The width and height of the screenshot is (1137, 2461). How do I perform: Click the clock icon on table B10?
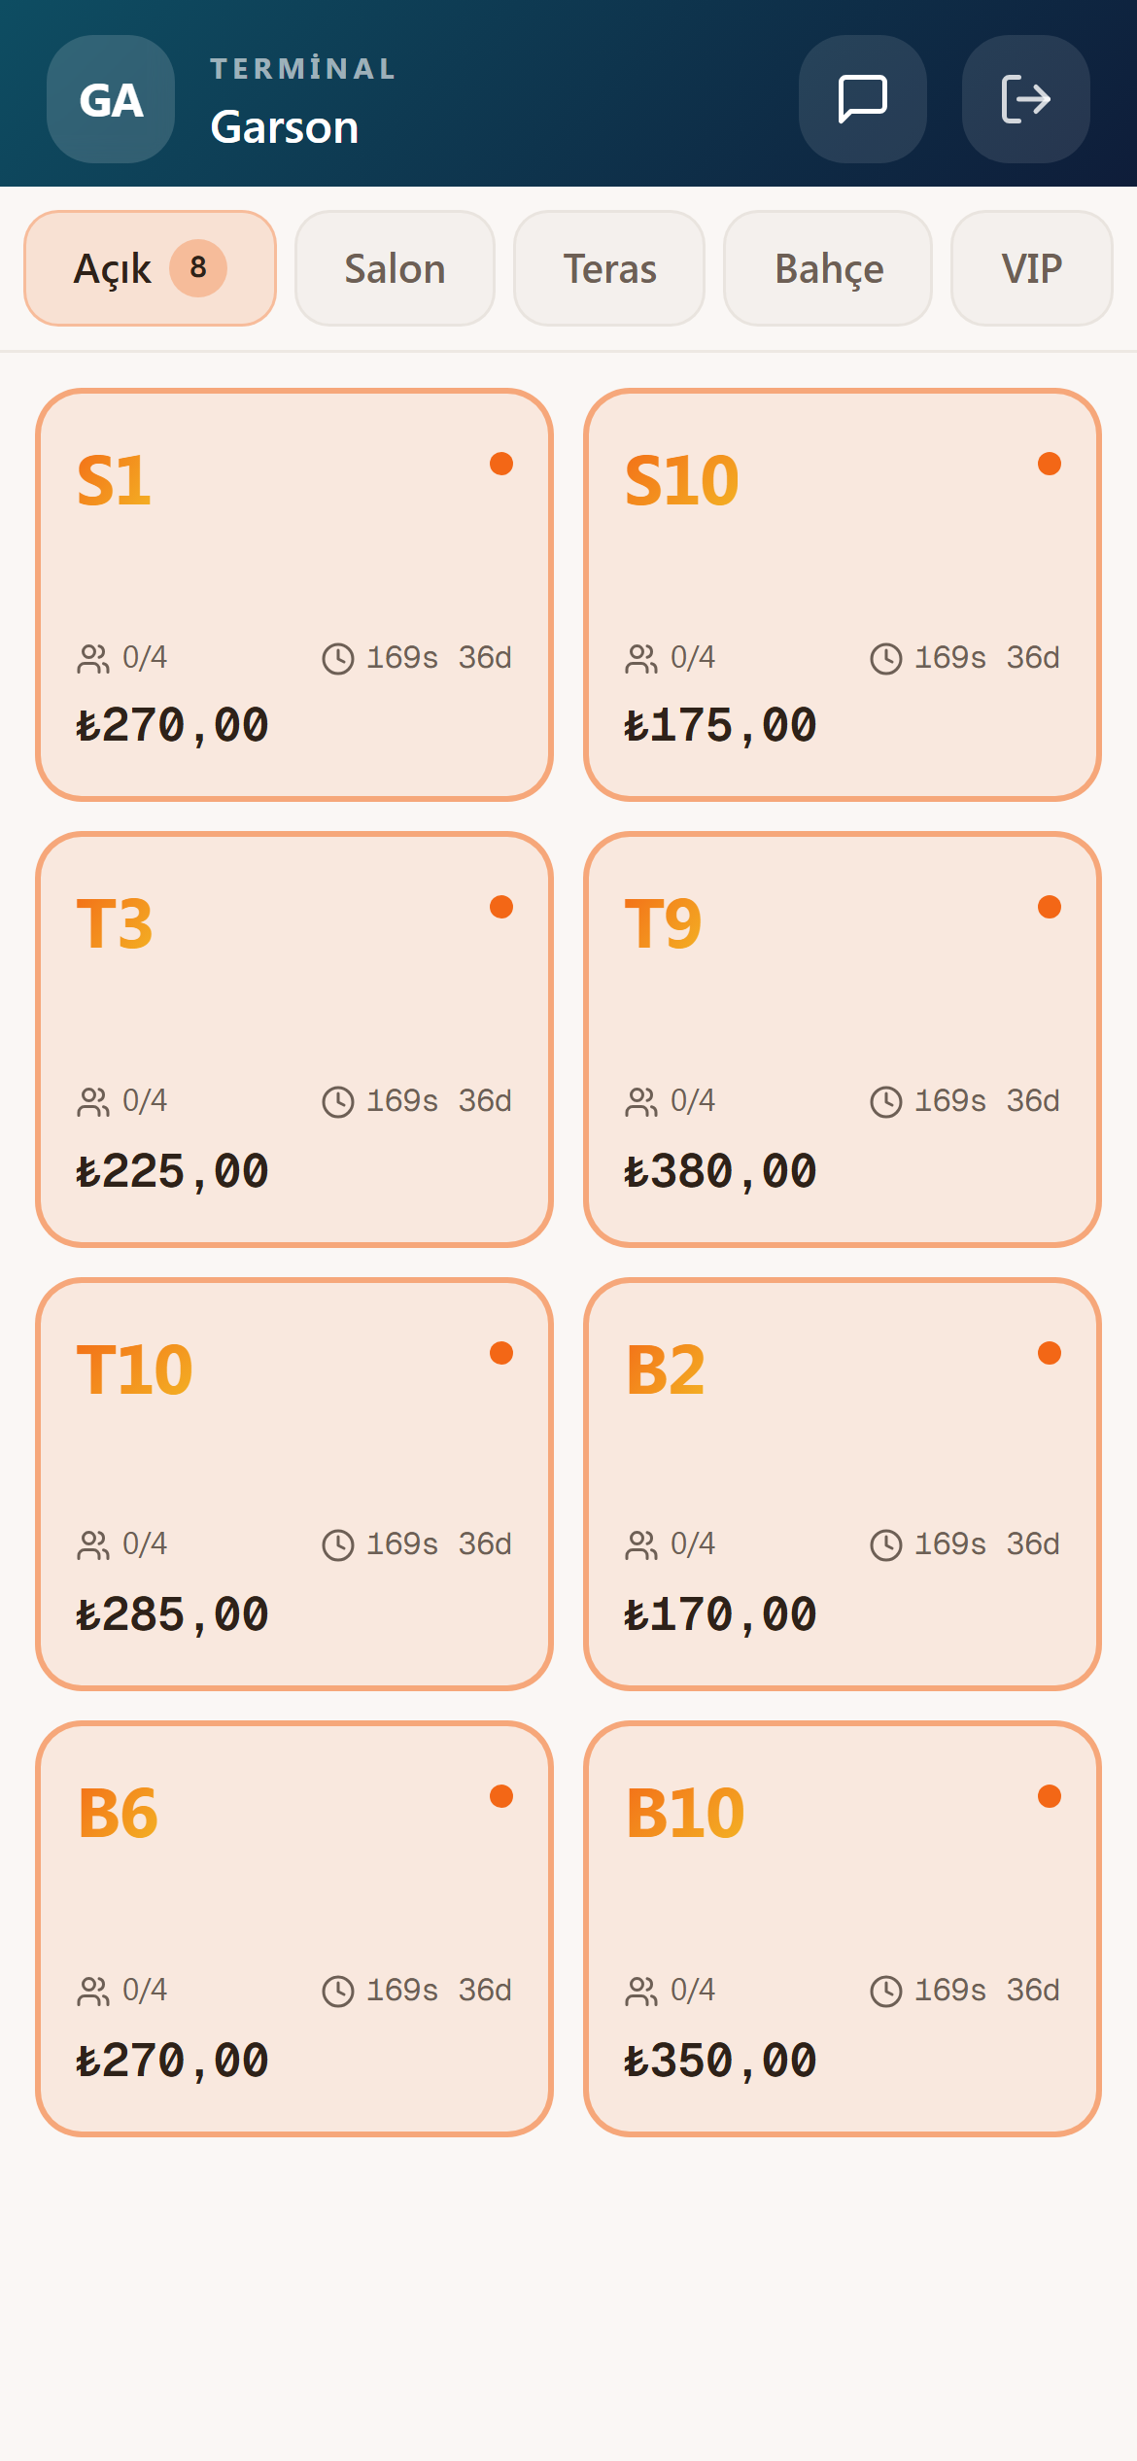pyautogui.click(x=886, y=1992)
